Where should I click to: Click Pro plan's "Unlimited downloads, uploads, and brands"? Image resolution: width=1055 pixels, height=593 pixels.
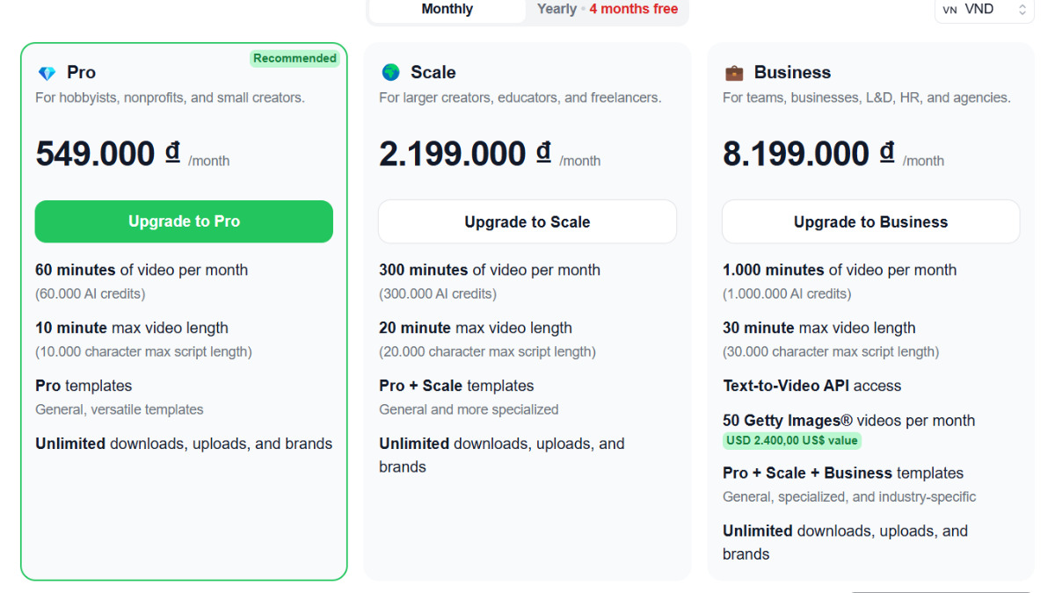[x=184, y=444]
